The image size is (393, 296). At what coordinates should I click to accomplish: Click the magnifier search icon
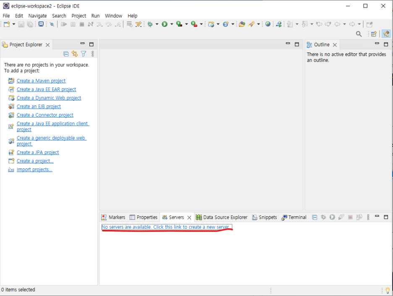click(x=359, y=34)
